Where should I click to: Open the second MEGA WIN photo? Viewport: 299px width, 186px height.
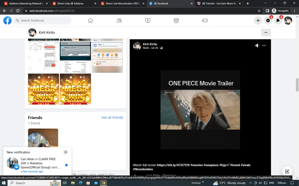click(75, 89)
